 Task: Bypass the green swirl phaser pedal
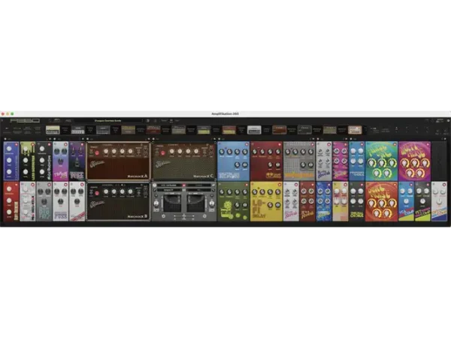tap(395, 144)
